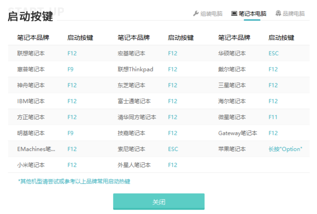Select the F12 key for 富士通笔记本
This screenshot has width=317, height=214.
click(x=173, y=101)
